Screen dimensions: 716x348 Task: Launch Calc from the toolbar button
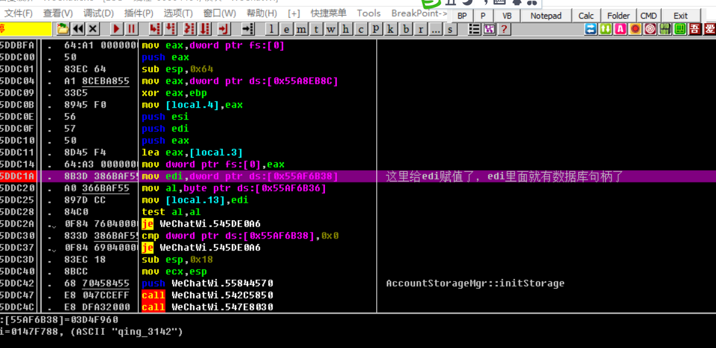(x=586, y=16)
